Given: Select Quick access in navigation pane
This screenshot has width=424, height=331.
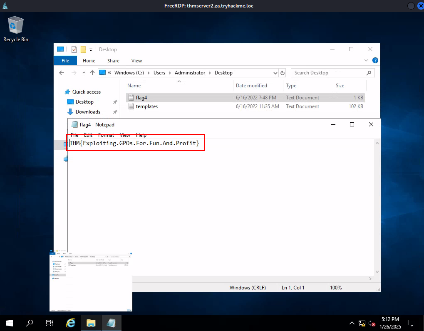Looking at the screenshot, I should click(83, 92).
